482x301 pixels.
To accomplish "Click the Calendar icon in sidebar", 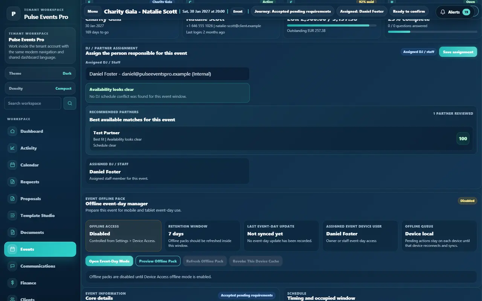I will (x=12, y=165).
